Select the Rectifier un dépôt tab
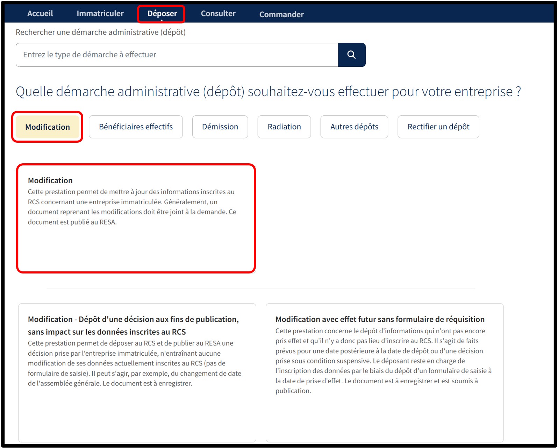The image size is (558, 448). pyautogui.click(x=438, y=127)
